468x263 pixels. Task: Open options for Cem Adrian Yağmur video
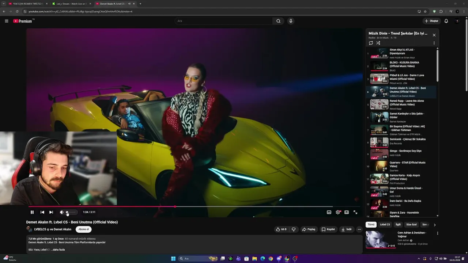coord(437,233)
